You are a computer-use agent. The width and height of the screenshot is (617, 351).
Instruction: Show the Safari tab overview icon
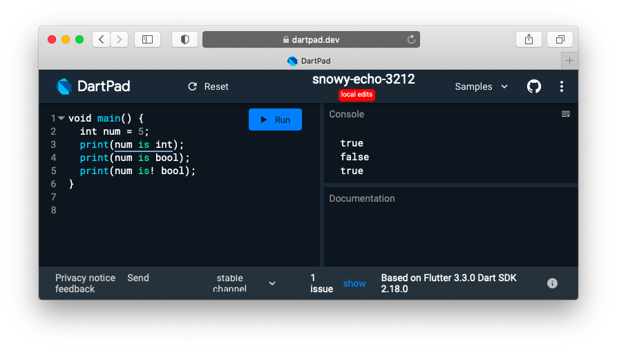tap(560, 39)
